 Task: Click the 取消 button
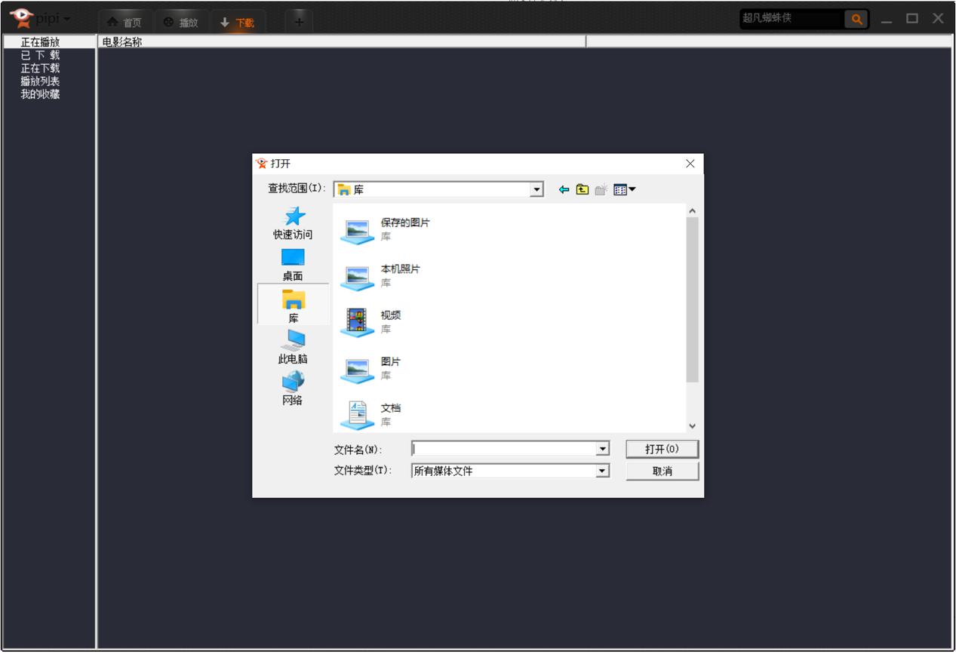(x=662, y=471)
